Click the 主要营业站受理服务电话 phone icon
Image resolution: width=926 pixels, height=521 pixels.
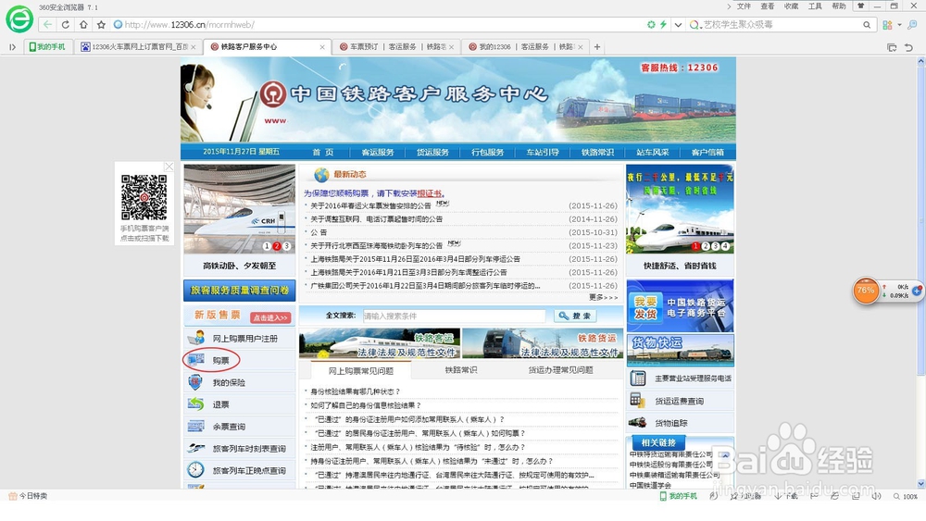637,378
